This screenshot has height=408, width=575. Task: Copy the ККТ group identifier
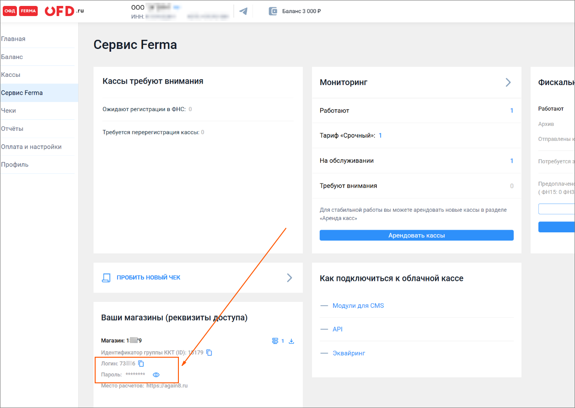coord(209,353)
